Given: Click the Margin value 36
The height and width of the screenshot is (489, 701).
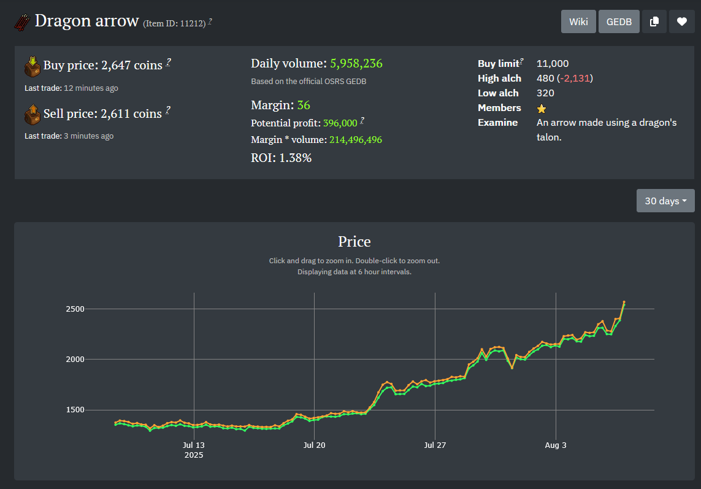Looking at the screenshot, I should 304,105.
